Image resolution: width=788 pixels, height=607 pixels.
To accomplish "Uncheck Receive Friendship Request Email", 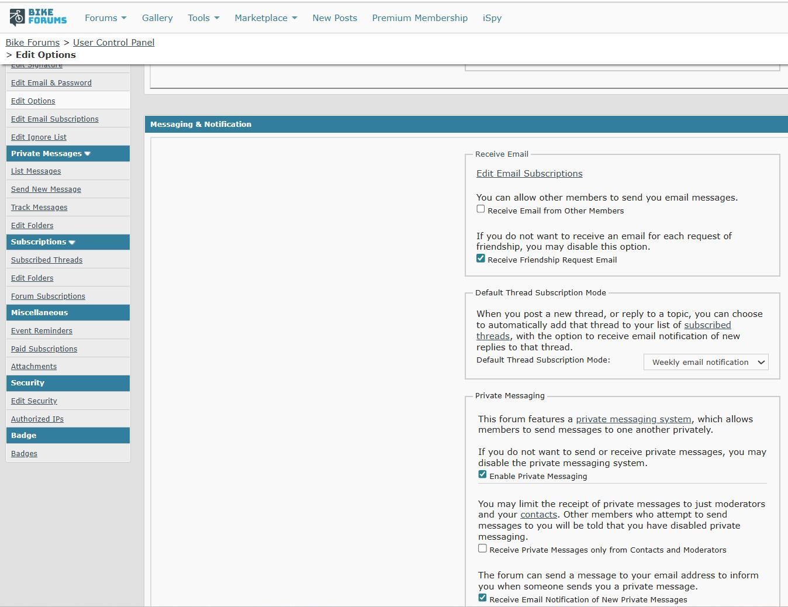I will (x=481, y=258).
